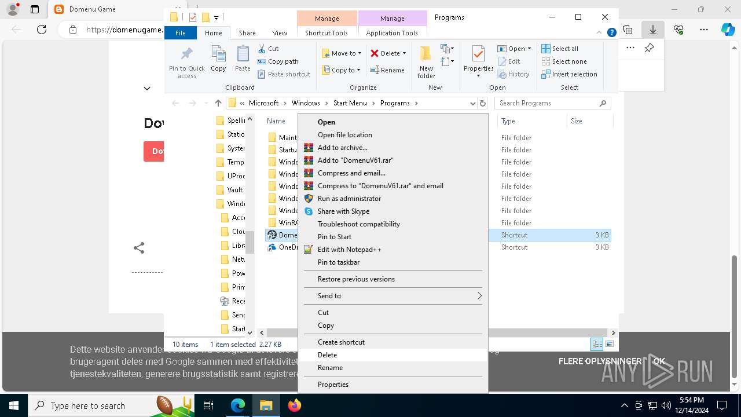
Task: Click the Rename ribbon button
Action: coord(387,70)
